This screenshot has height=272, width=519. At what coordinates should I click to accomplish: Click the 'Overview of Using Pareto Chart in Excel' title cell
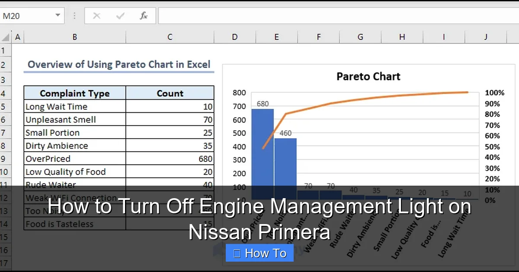(x=119, y=65)
